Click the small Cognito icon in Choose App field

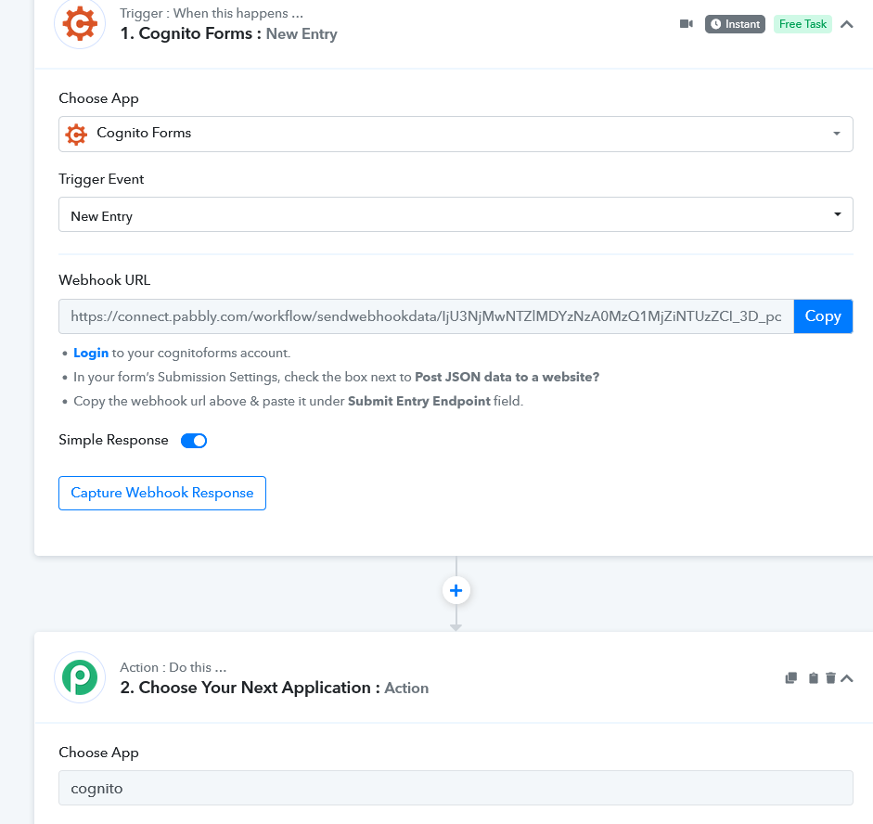76,135
